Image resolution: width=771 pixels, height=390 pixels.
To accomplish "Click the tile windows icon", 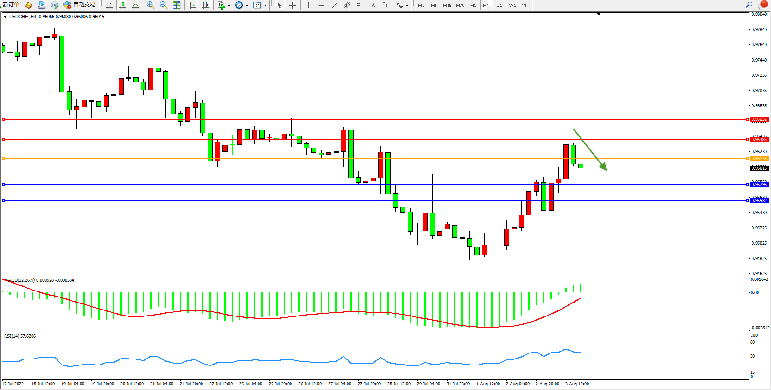I will (177, 5).
